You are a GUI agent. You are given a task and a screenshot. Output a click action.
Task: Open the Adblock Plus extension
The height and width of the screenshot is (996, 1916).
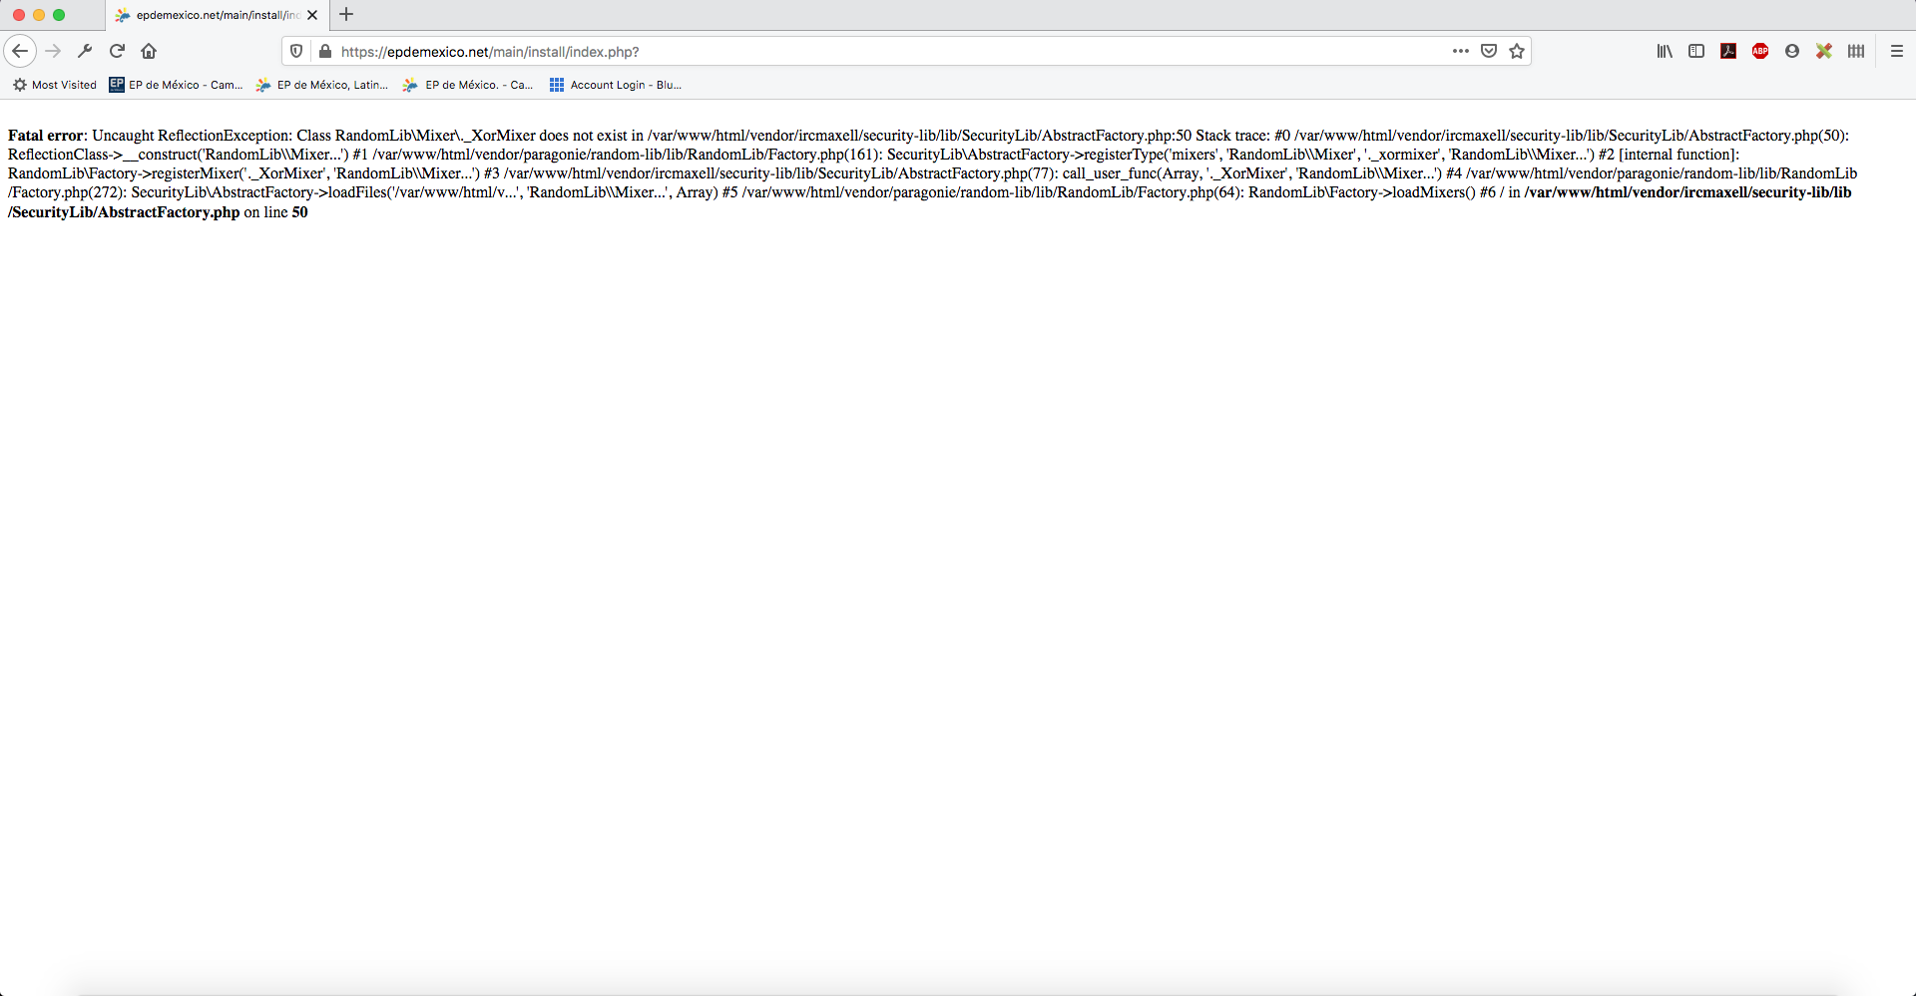(1760, 51)
